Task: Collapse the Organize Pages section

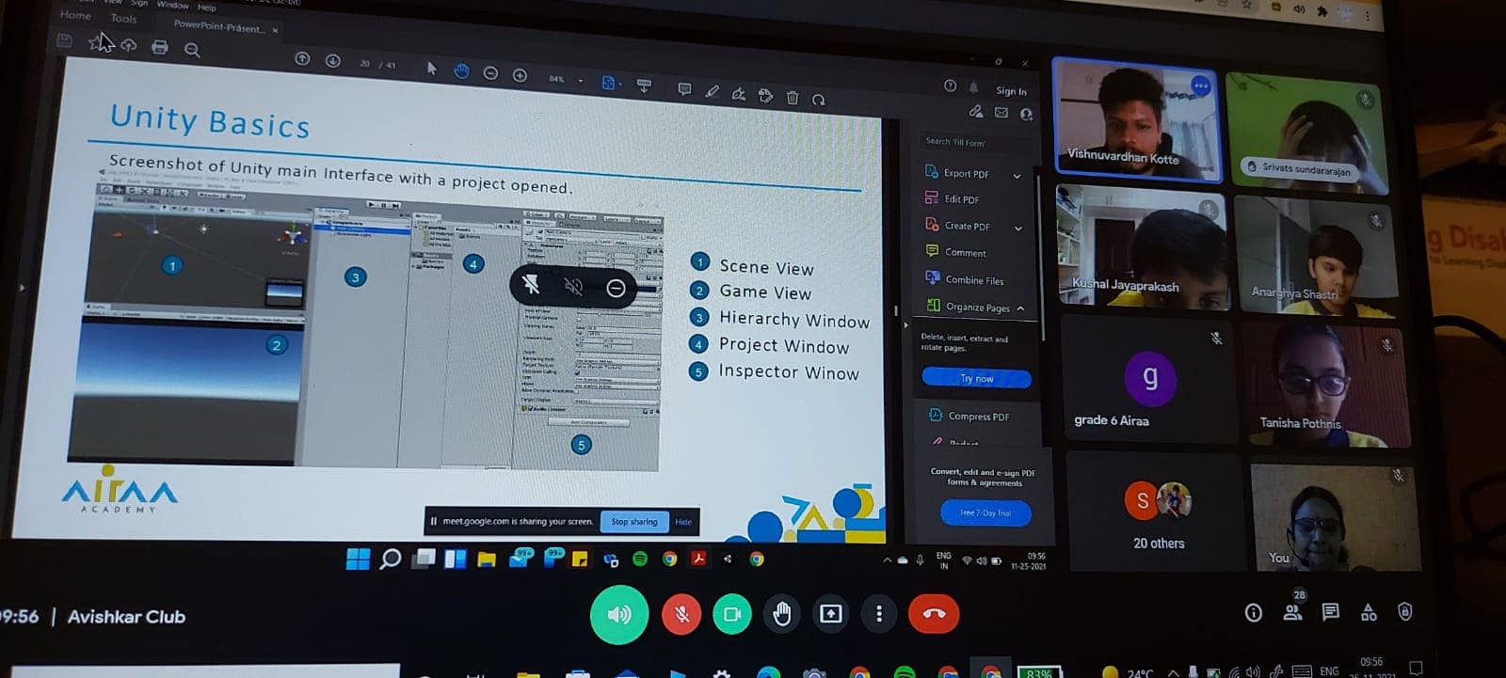Action: tap(1020, 308)
